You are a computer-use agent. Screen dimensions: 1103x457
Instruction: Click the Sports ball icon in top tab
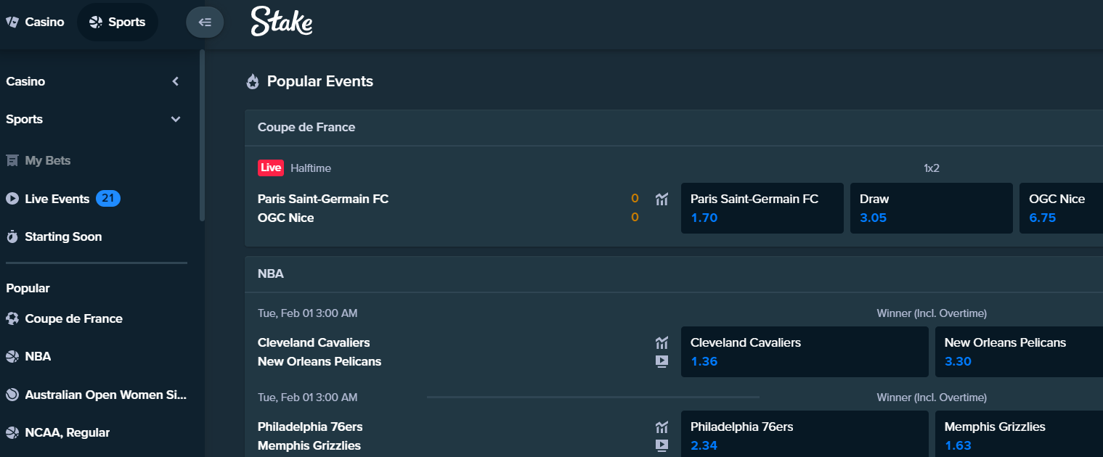96,22
